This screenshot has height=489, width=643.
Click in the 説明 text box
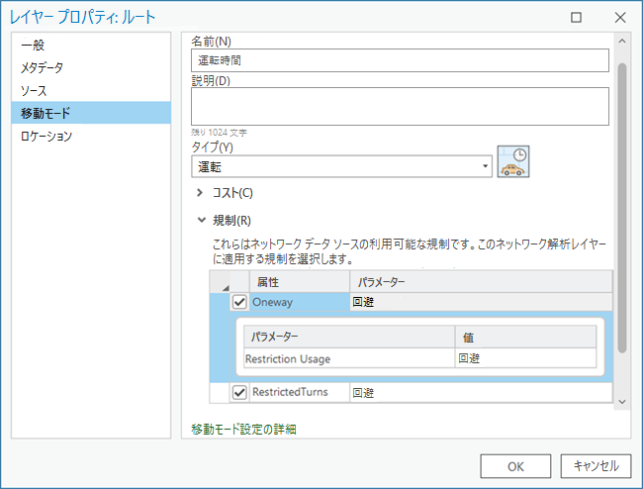tap(399, 106)
